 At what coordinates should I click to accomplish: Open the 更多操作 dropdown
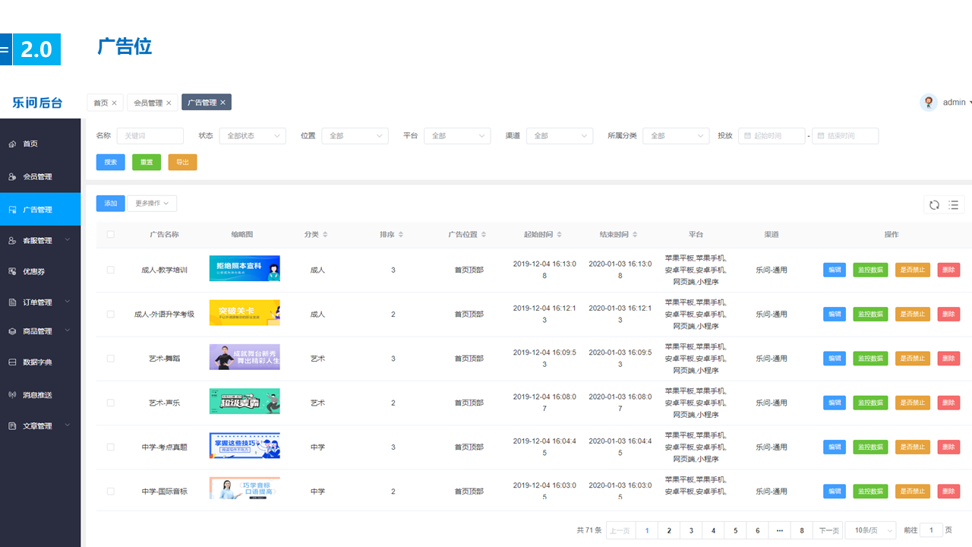tap(152, 204)
